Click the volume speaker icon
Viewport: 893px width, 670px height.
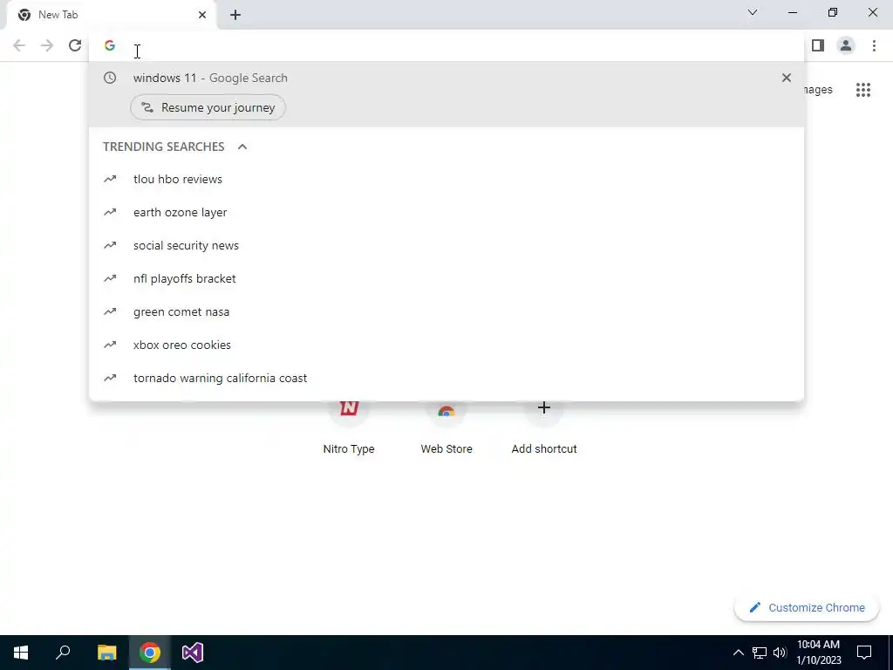pyautogui.click(x=780, y=653)
